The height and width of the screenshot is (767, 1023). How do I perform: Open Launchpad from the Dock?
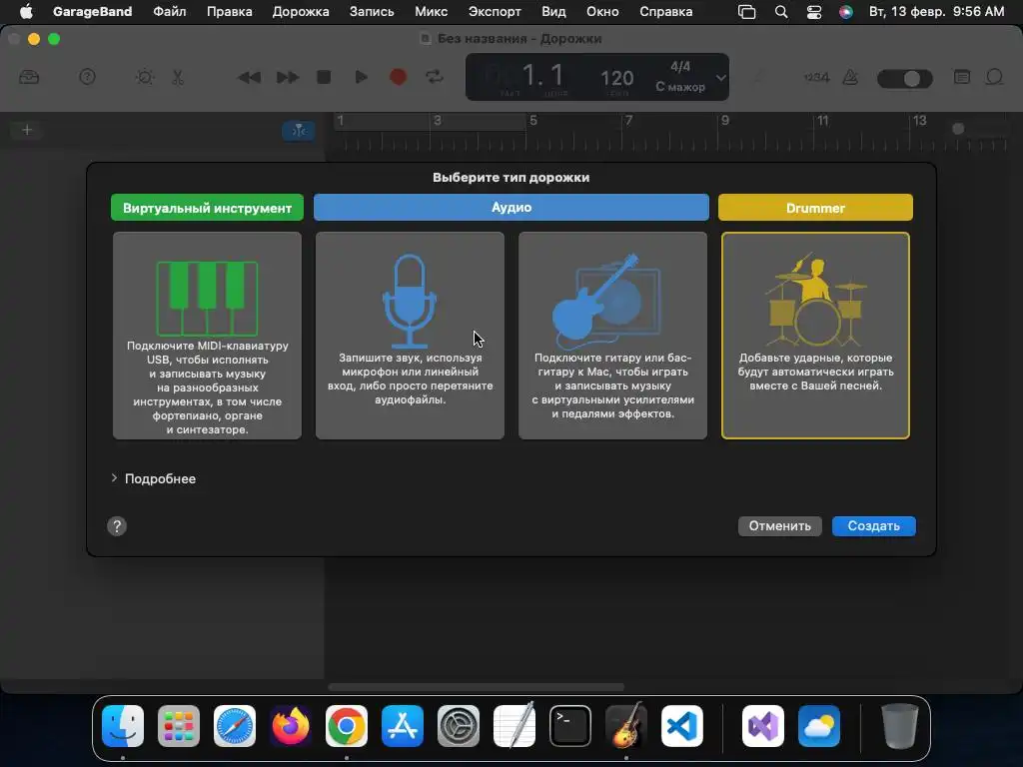[x=179, y=726]
